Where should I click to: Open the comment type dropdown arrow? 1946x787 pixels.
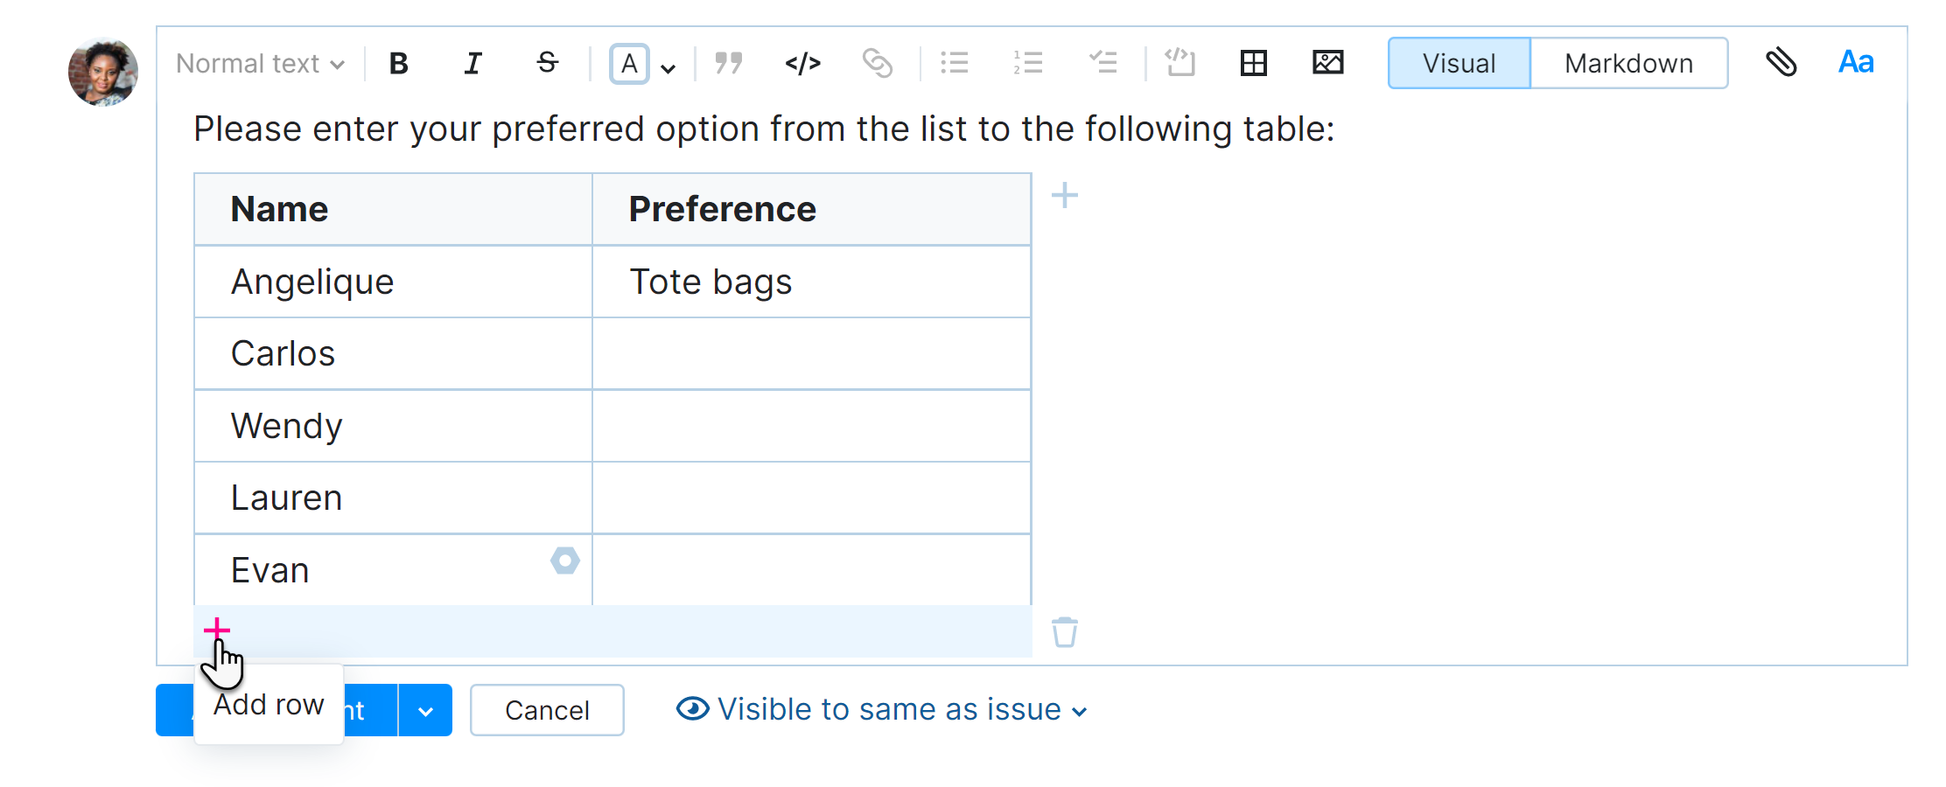point(426,710)
